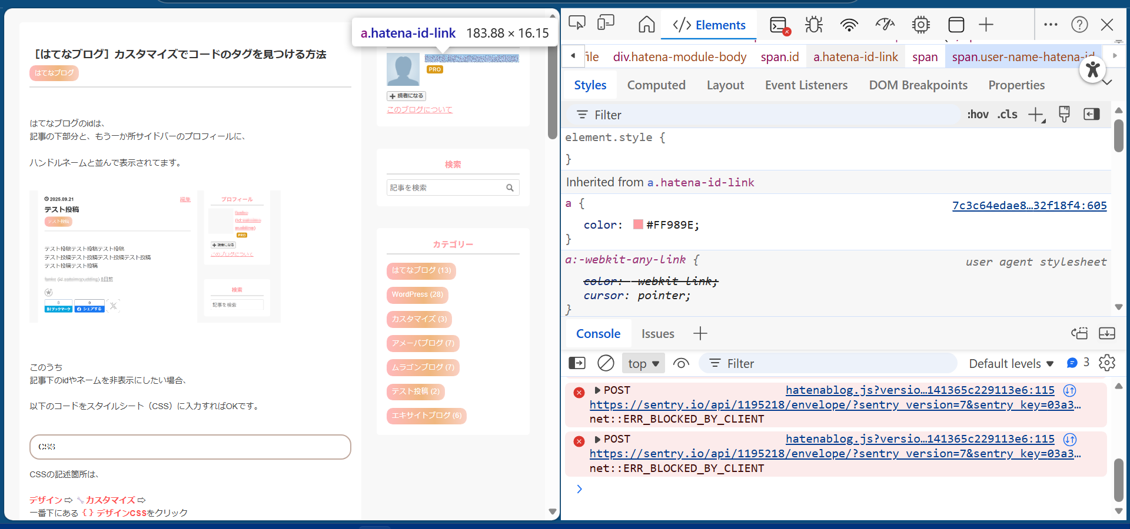1130x529 pixels.
Task: Open console settings gear icon
Action: [x=1106, y=363]
